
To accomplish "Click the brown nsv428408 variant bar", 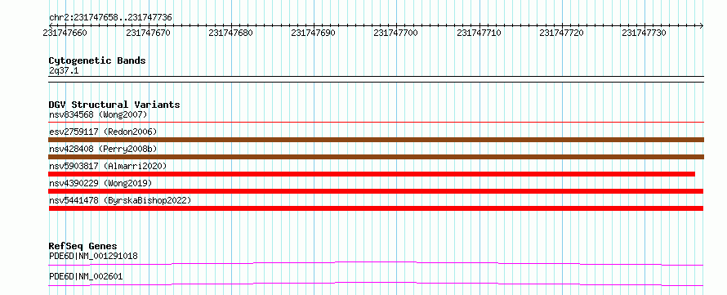I will coord(376,157).
